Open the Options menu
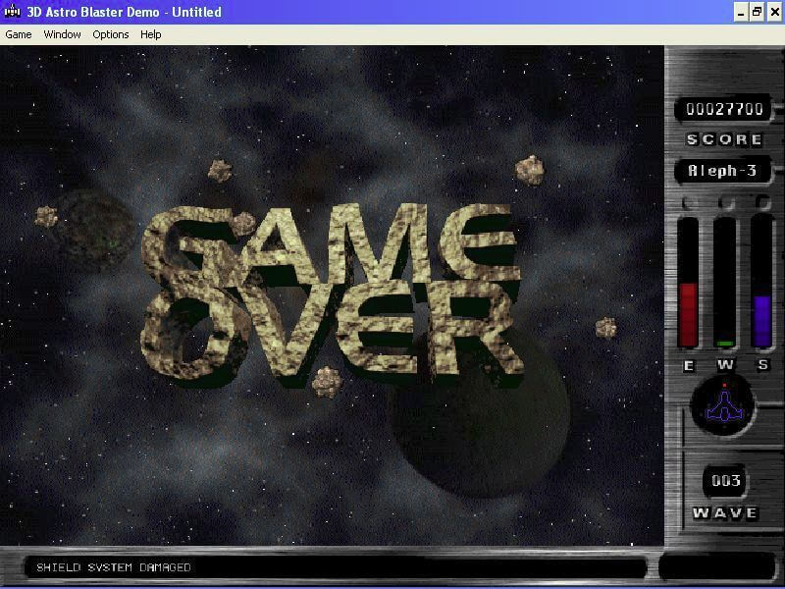Image resolution: width=785 pixels, height=589 pixels. point(111,34)
